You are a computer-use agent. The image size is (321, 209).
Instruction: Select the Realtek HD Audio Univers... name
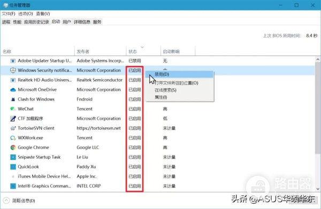pyautogui.click(x=45, y=80)
